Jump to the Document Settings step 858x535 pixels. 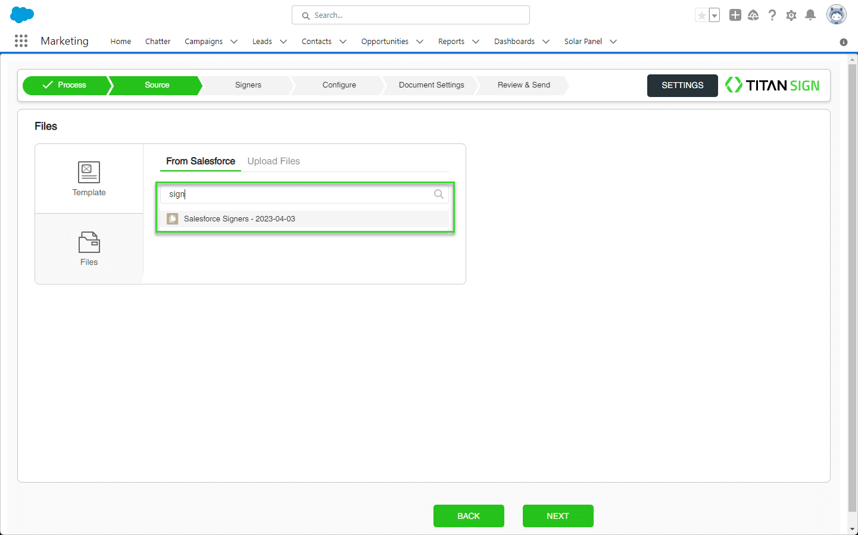(432, 85)
